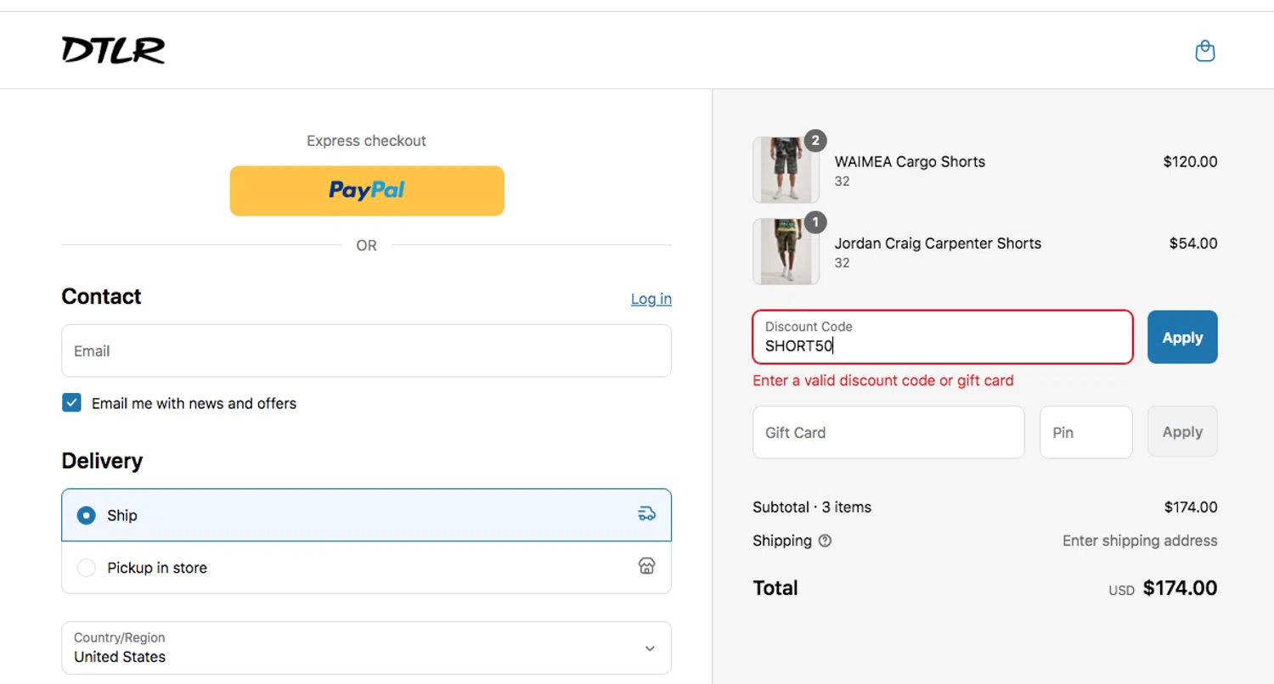Click the Contact heading

[x=101, y=296]
